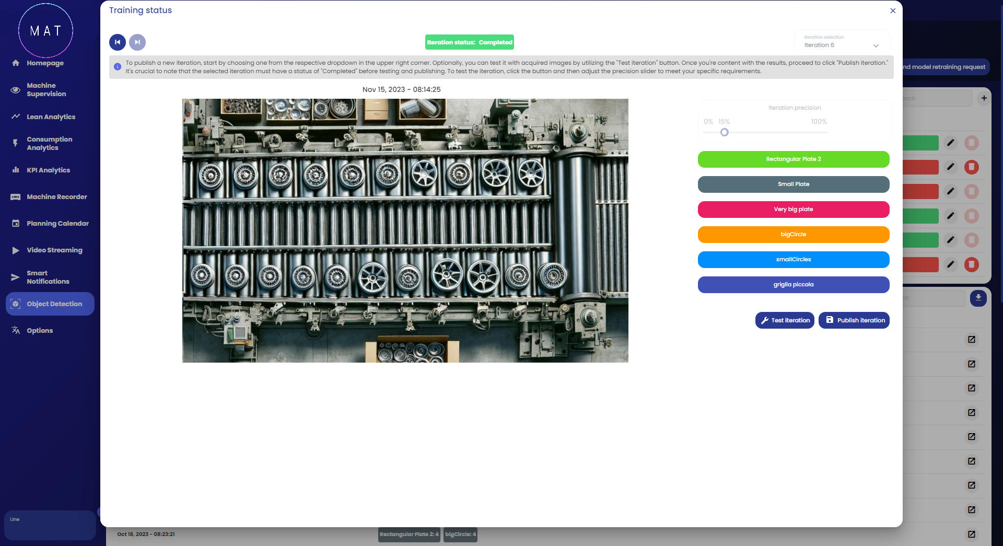Click the Lean Analytics chart icon

pos(16,117)
